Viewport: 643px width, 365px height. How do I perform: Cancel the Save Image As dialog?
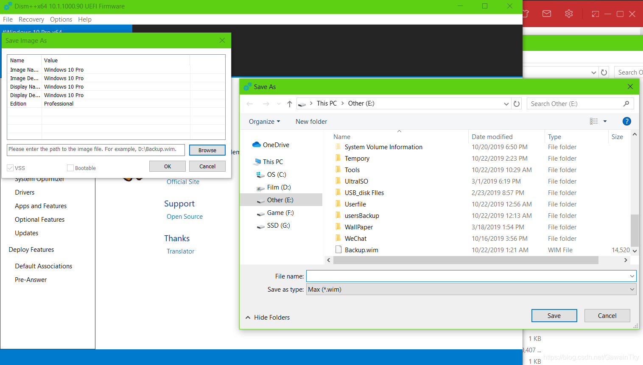207,166
